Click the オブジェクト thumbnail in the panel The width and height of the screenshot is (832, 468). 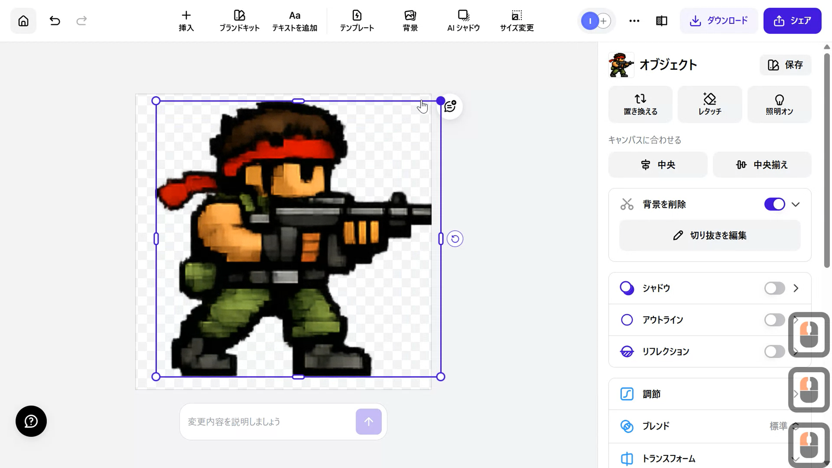(621, 65)
